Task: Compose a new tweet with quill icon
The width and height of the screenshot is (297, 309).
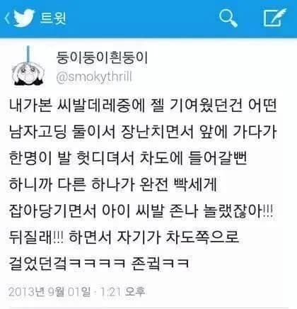Action: click(x=274, y=17)
